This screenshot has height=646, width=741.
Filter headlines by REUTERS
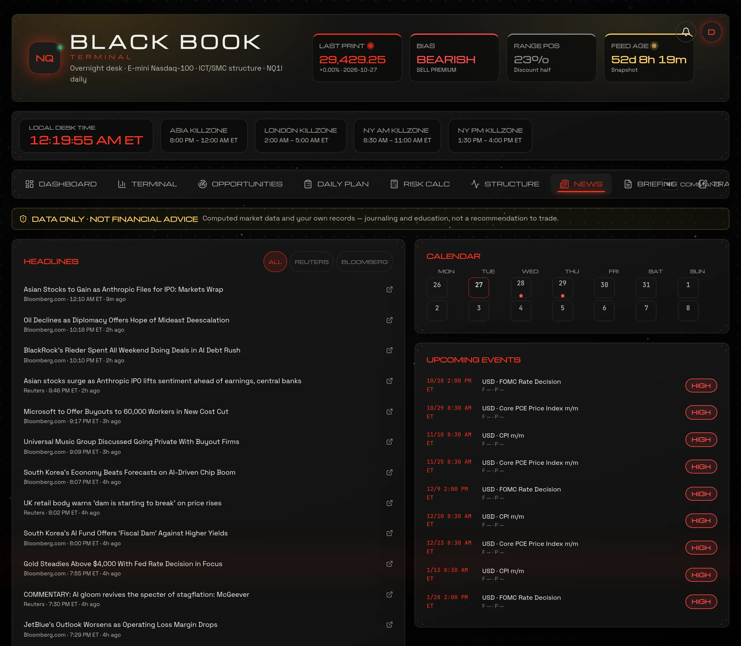311,262
